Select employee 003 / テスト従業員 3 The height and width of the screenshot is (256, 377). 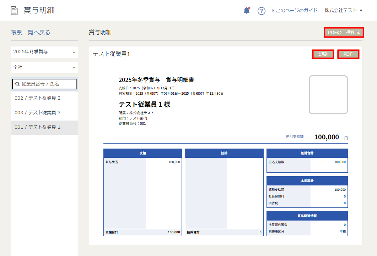click(38, 113)
